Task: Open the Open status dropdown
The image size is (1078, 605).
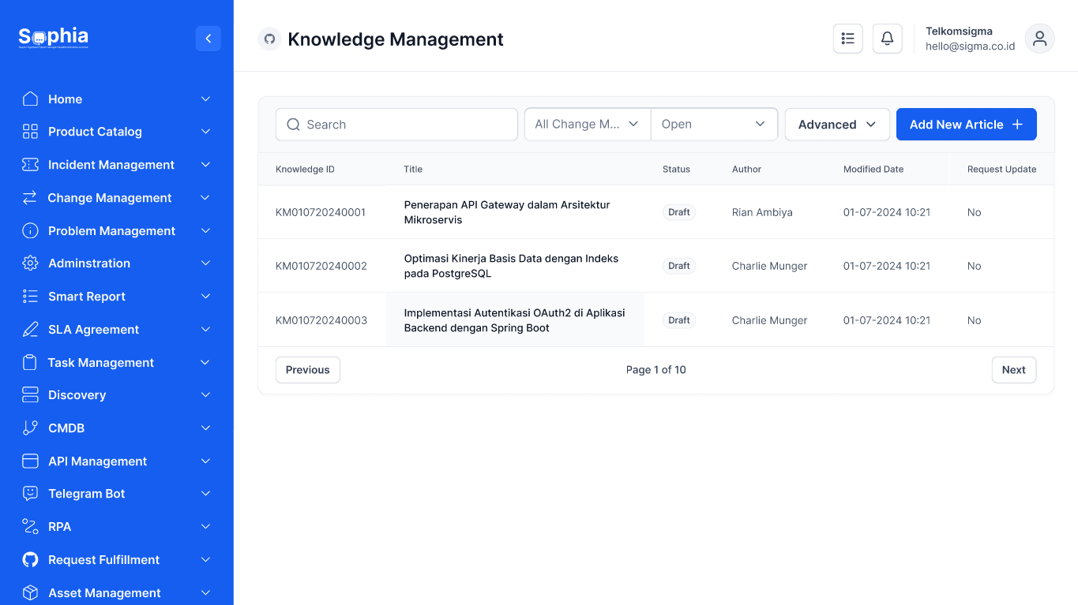Action: [713, 125]
